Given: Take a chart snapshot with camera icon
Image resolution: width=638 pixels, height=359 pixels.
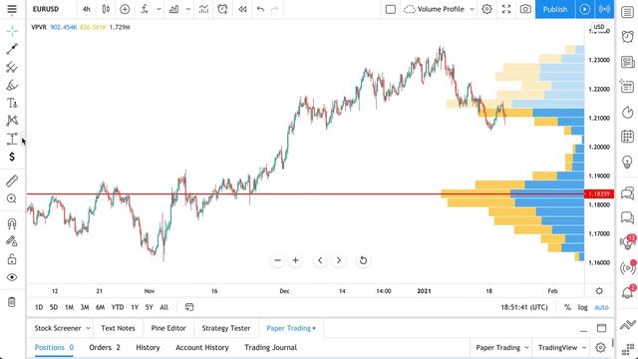Looking at the screenshot, I should (x=525, y=9).
